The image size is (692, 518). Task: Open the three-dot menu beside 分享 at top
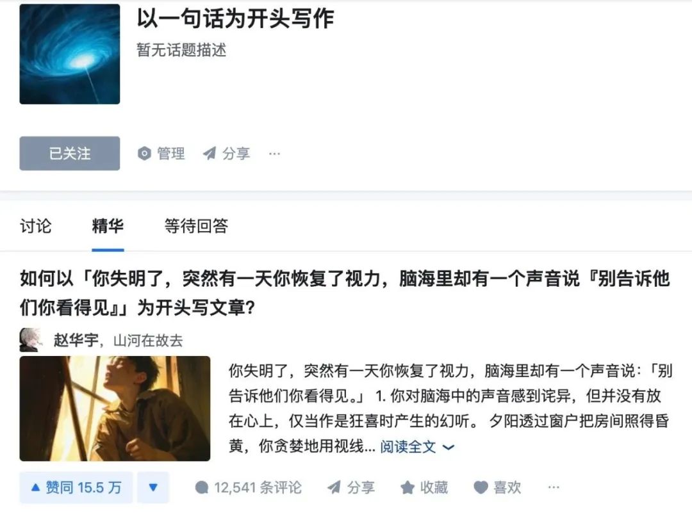(274, 154)
